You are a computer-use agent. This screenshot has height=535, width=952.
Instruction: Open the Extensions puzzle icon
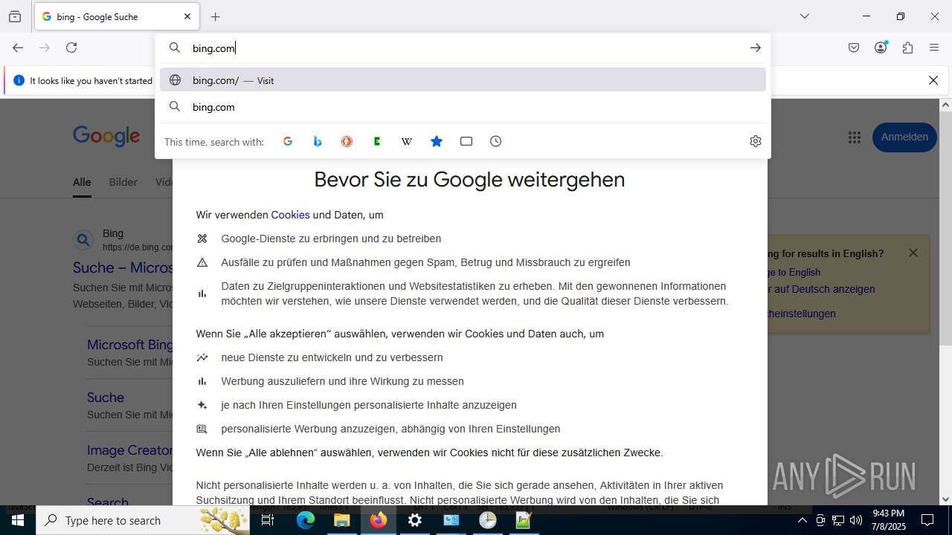click(907, 48)
